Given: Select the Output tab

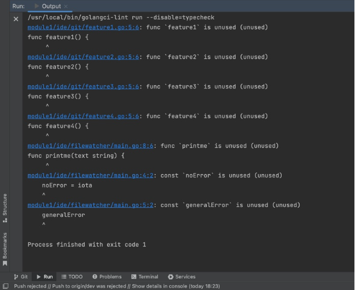Looking at the screenshot, I should (51, 6).
